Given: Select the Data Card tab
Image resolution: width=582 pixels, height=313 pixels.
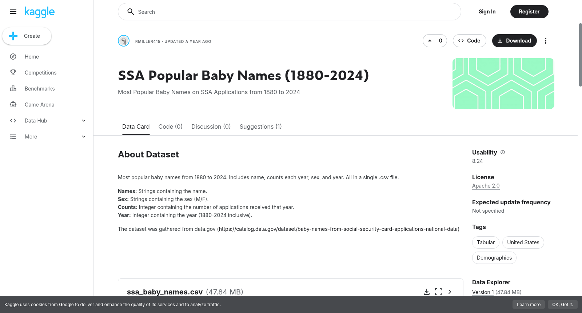Looking at the screenshot, I should 136,127.
